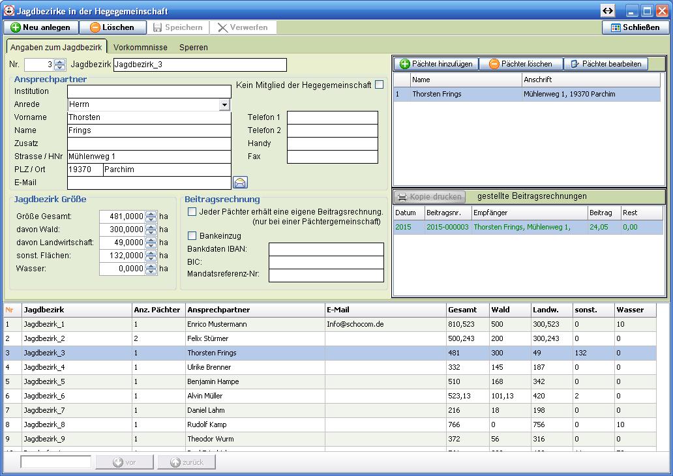Enable the Bankeinzug checkbox
This screenshot has width=673, height=476.
pos(192,235)
